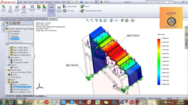This screenshot has height=105, width=188.
Task: Select DisplayManager tab icon
Action: 19,23
